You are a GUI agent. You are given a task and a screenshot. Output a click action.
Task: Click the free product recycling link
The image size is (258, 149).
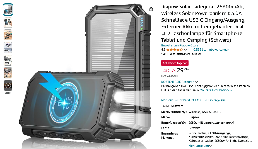click(194, 100)
